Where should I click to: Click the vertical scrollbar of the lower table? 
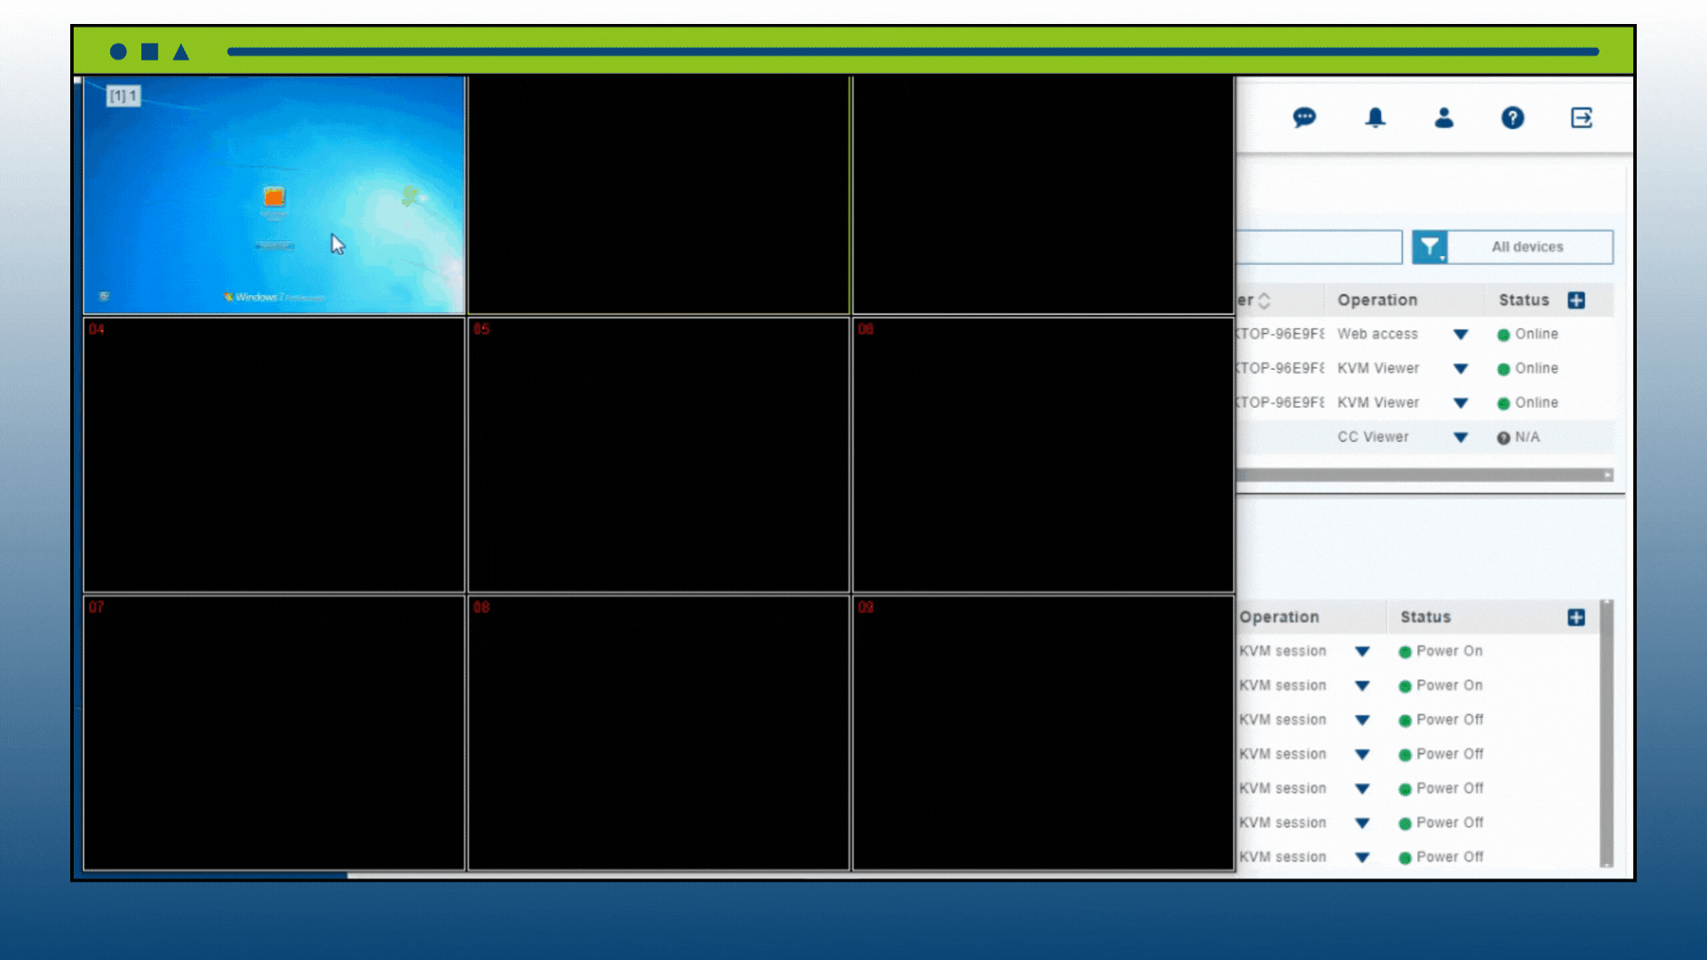click(x=1606, y=733)
